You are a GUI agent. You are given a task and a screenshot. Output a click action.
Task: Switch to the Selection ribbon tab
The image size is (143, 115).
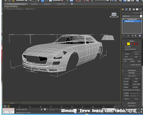point(47,4)
